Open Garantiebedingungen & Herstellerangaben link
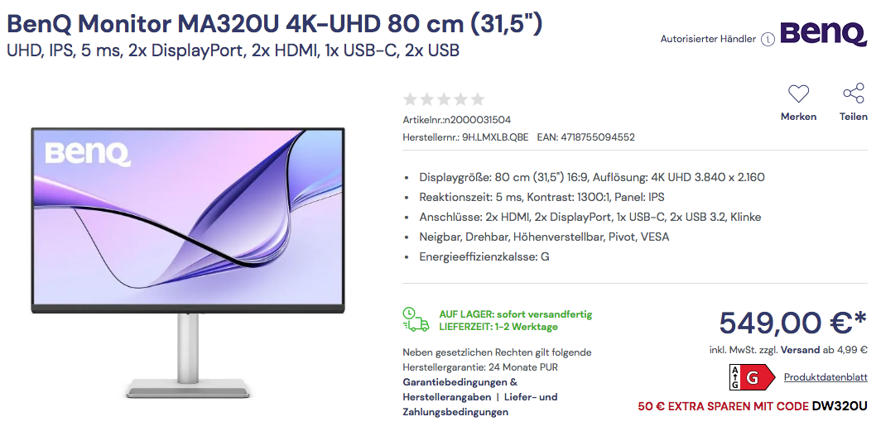The width and height of the screenshot is (876, 431). tap(460, 390)
